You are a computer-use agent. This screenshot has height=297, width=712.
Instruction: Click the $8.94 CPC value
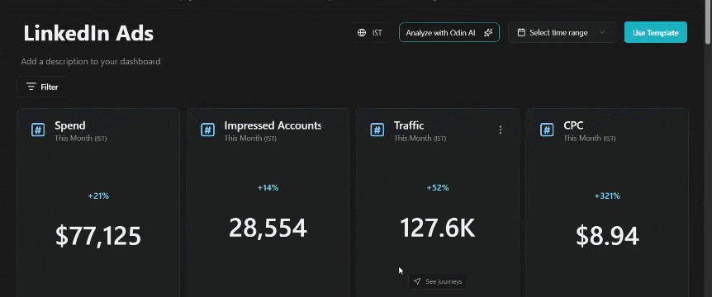tap(607, 236)
